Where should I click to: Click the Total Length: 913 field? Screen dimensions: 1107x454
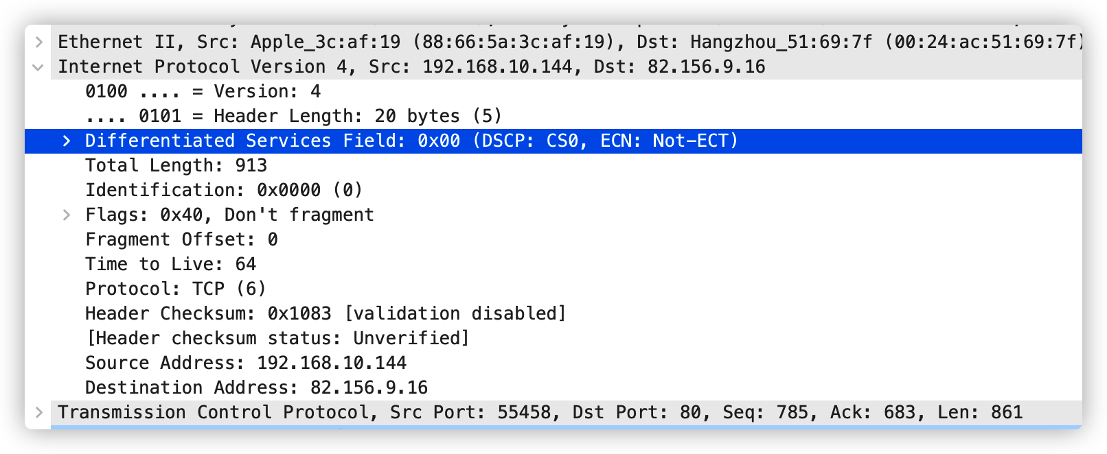(176, 165)
